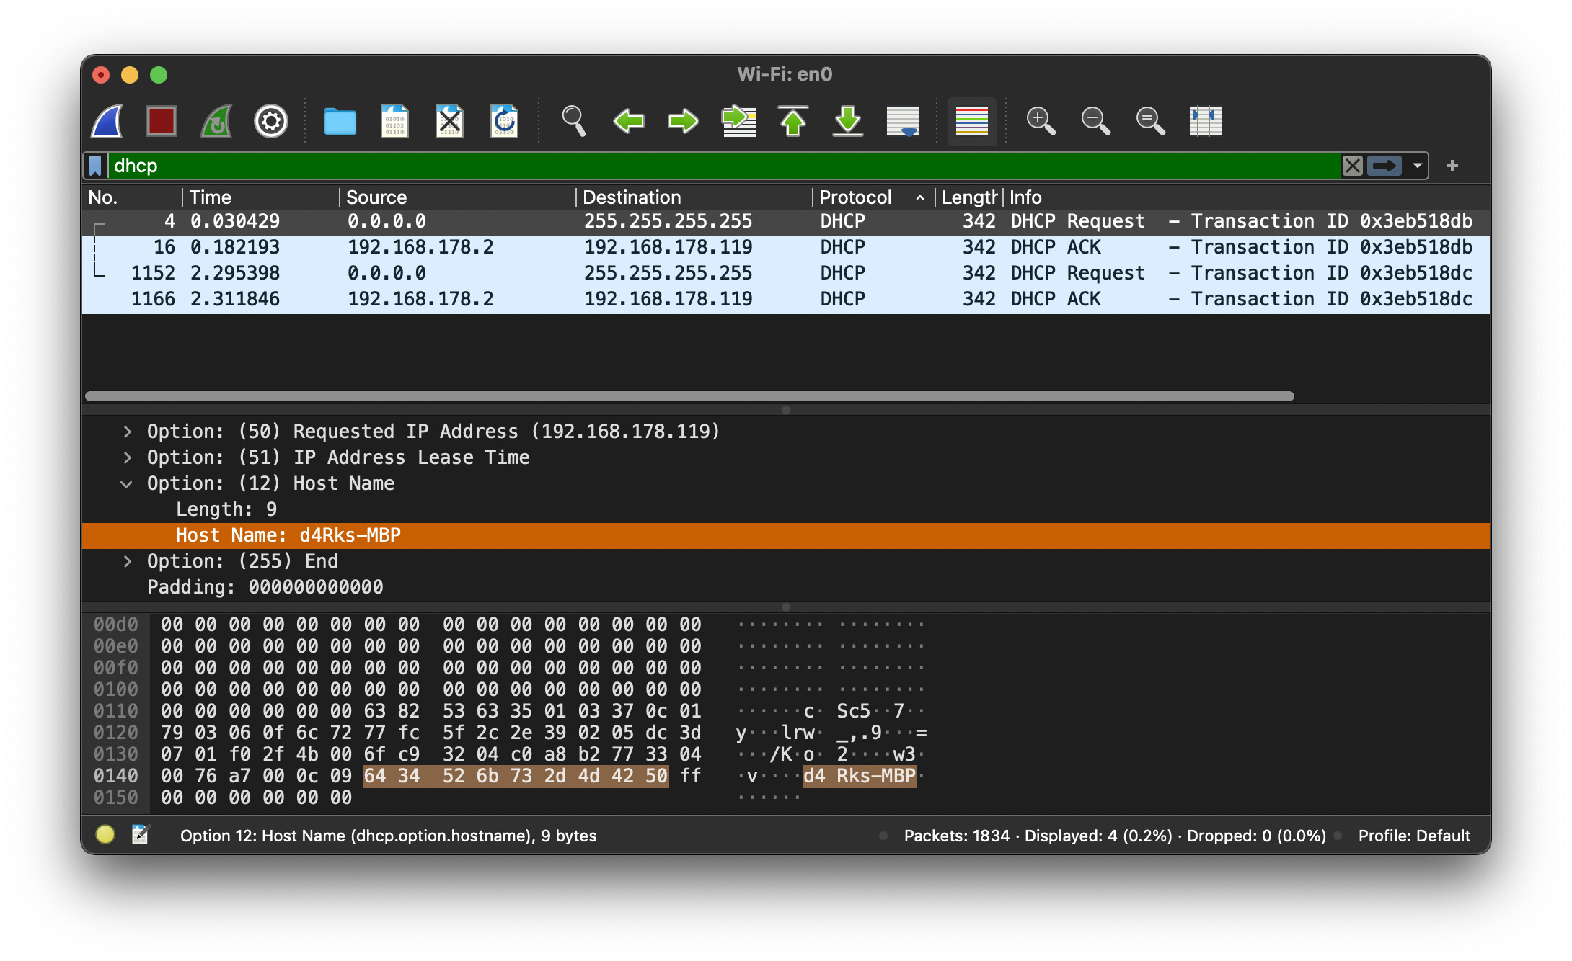Restart the current capture

pyautogui.click(x=216, y=121)
